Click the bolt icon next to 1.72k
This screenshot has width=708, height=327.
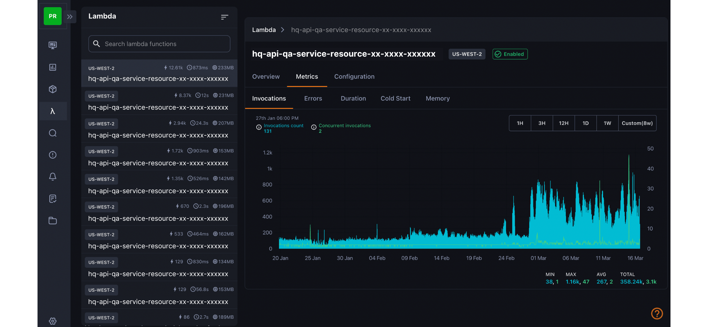pyautogui.click(x=169, y=151)
